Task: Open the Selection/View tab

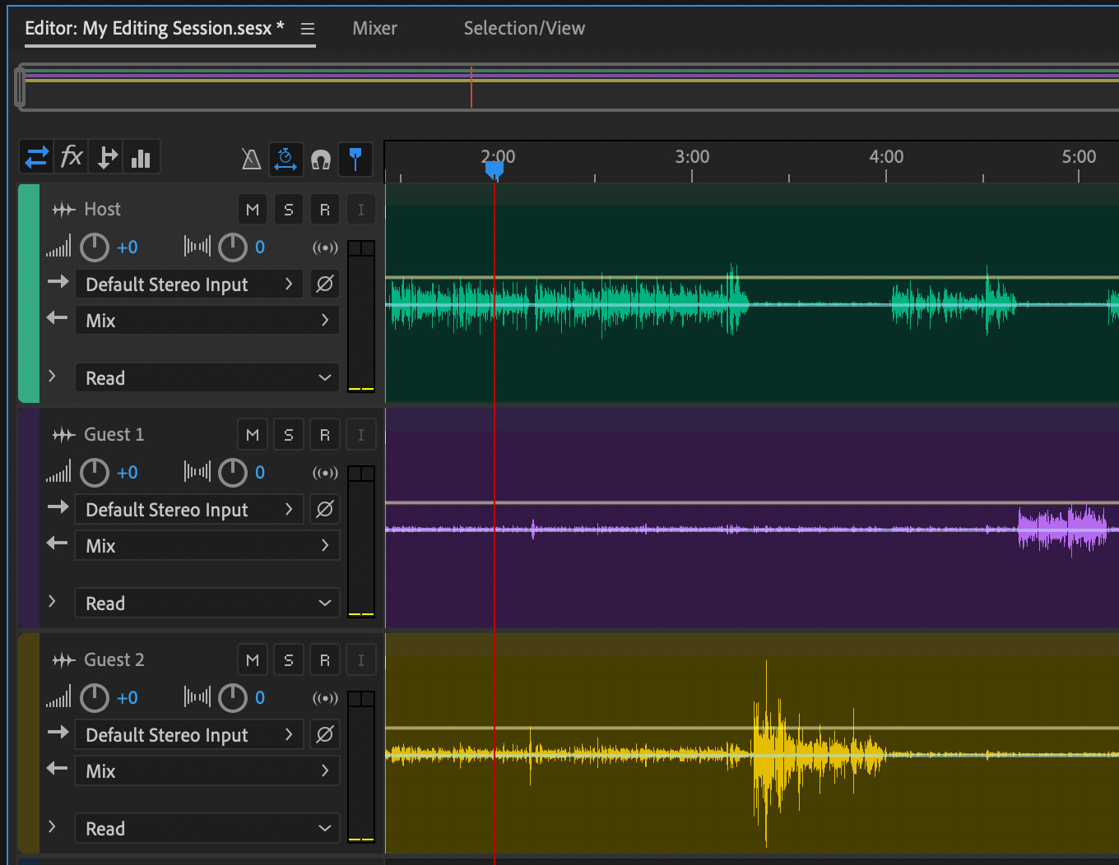Action: (524, 28)
